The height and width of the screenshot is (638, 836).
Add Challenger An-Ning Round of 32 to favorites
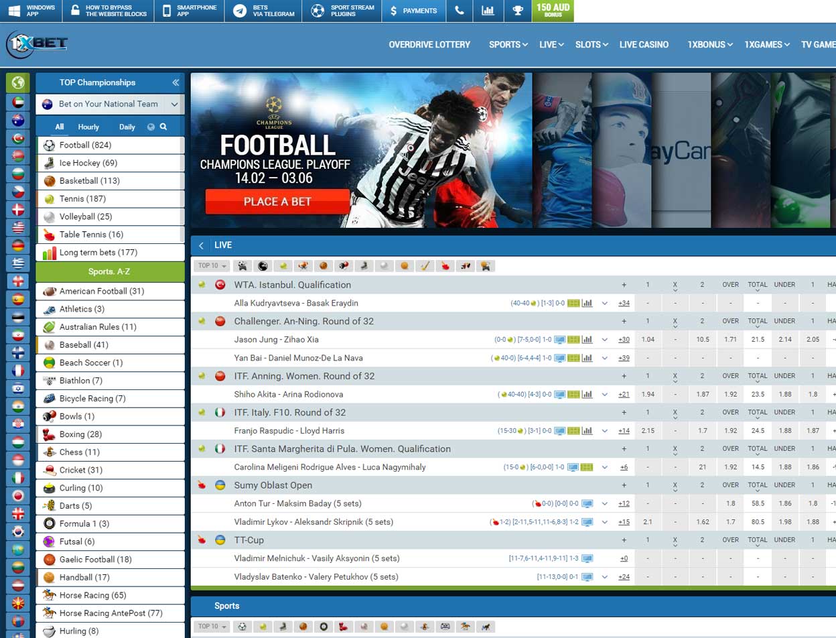(624, 321)
